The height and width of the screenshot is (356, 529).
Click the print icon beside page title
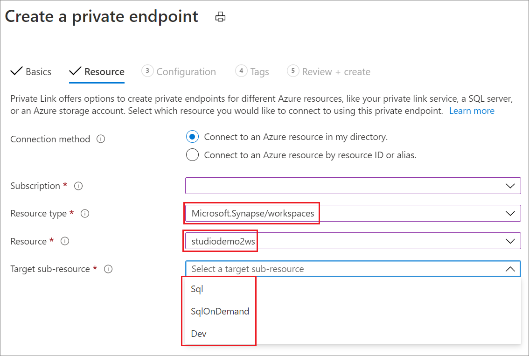[220, 17]
